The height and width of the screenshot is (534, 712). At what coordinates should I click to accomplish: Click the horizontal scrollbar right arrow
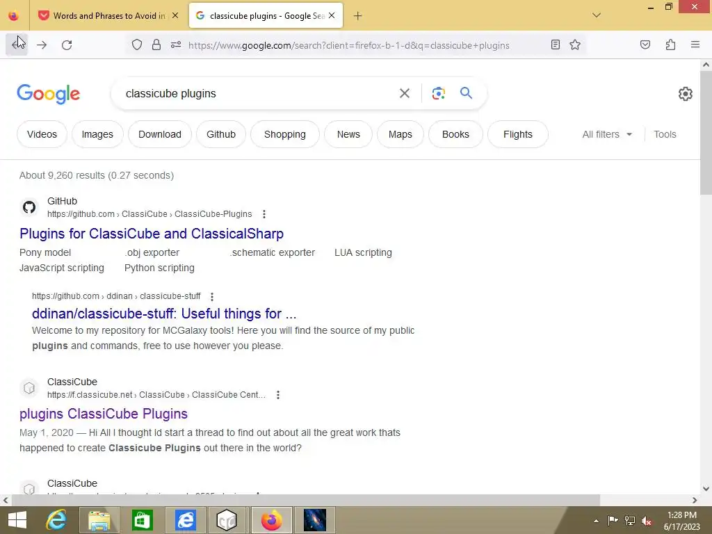click(695, 501)
